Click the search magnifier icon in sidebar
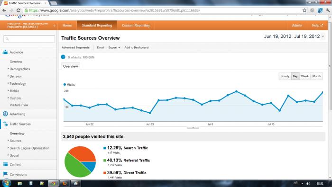The image size is (332, 187). pos(7,39)
